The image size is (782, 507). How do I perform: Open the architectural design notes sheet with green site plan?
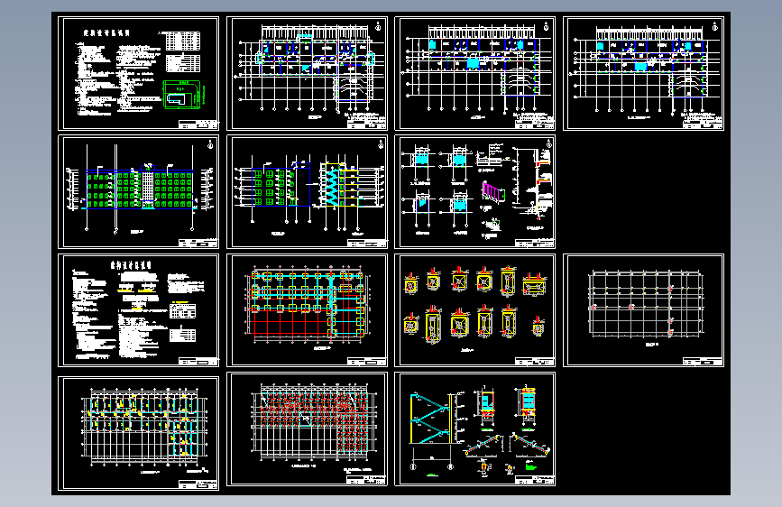coord(138,73)
